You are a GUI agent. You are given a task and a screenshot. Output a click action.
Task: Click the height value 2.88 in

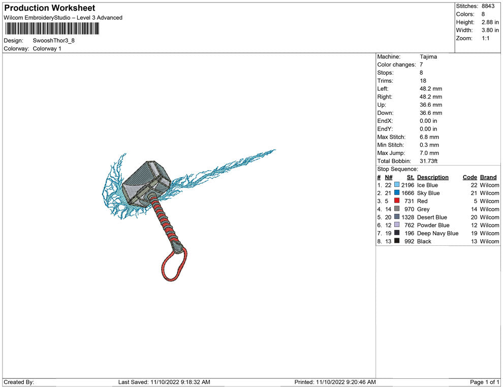pos(490,22)
